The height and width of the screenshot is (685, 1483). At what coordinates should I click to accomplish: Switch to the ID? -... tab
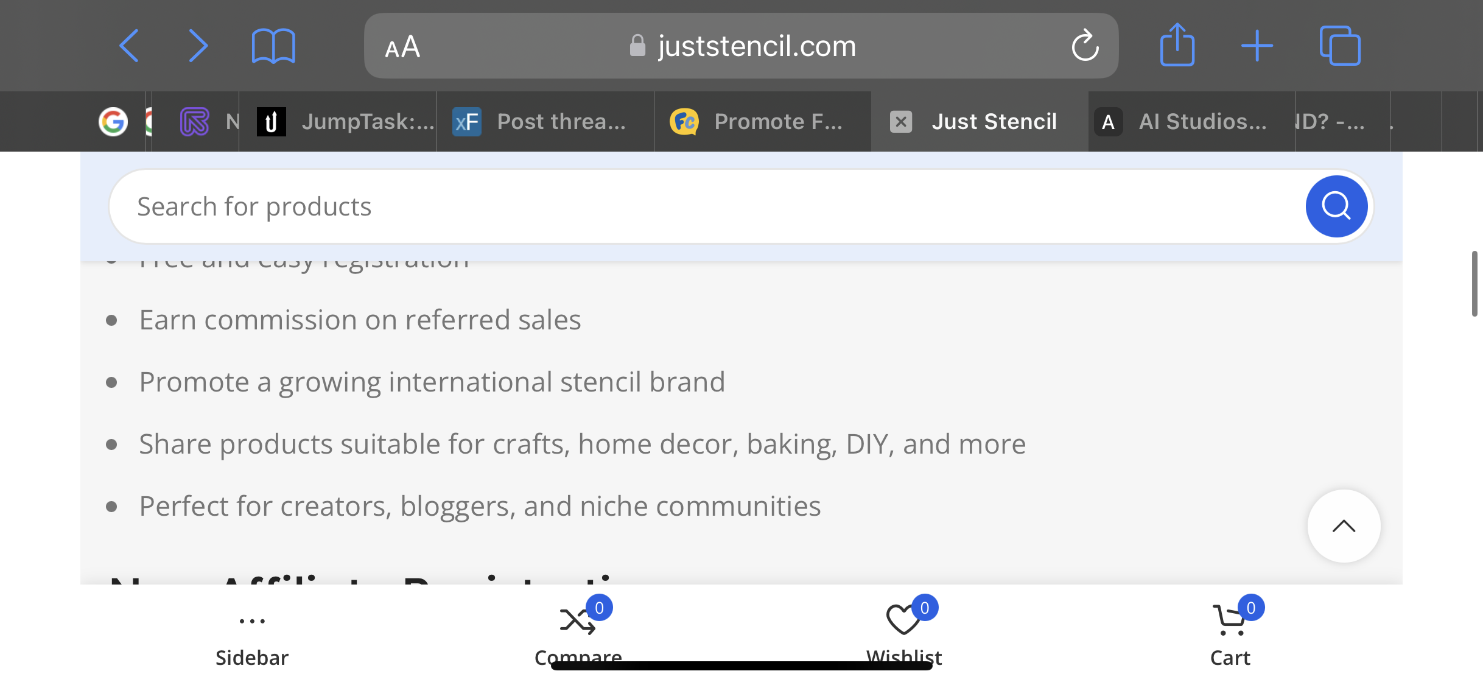1342,122
